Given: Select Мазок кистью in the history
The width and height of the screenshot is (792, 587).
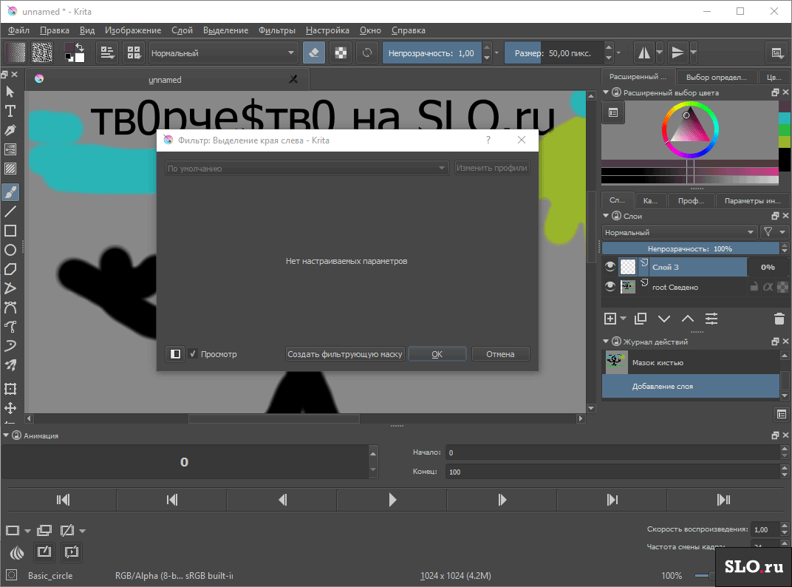Looking at the screenshot, I should 691,362.
